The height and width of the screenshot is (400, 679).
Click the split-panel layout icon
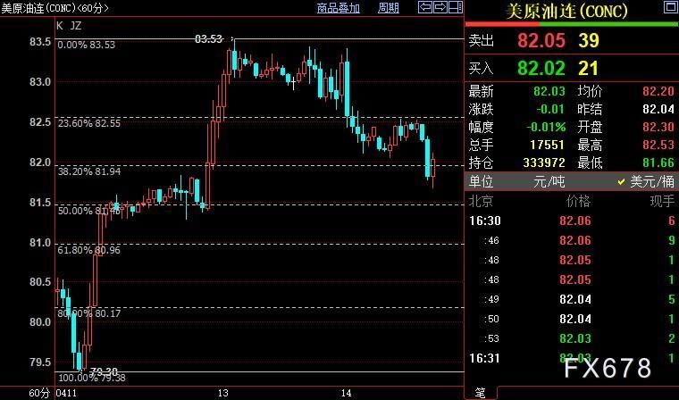pyautogui.click(x=455, y=7)
